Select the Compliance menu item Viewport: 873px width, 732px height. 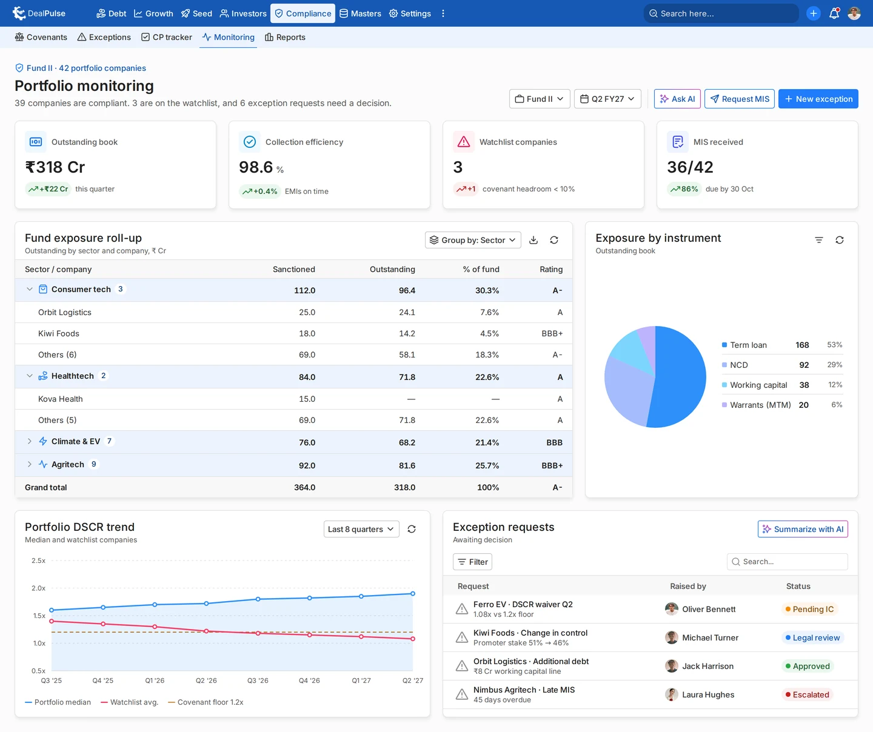coord(303,13)
